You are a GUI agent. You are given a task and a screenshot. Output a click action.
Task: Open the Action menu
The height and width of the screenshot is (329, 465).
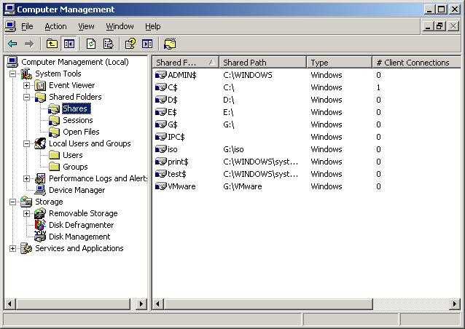click(x=55, y=26)
